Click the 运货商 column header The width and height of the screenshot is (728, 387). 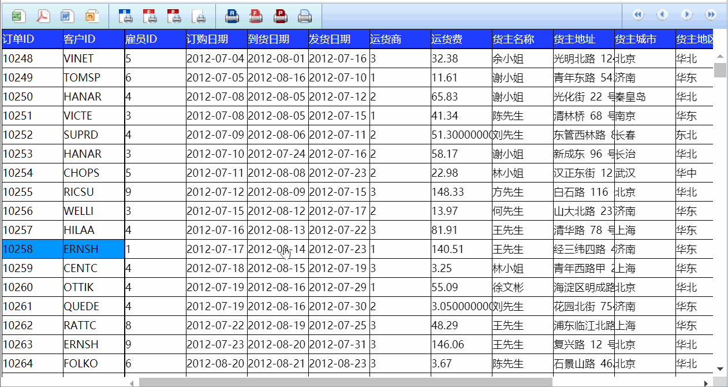[400, 39]
